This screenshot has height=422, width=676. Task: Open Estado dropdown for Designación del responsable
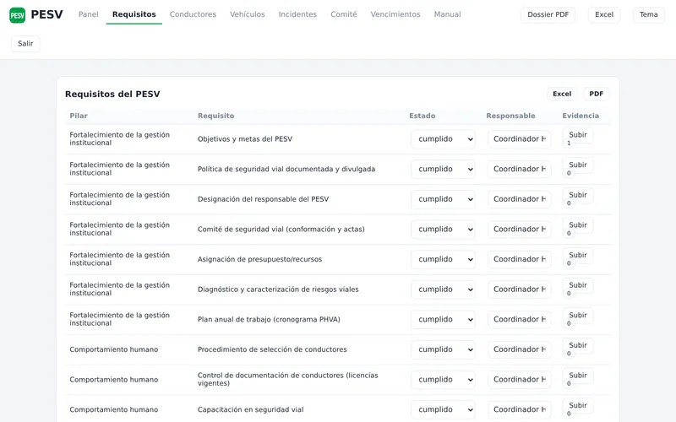point(443,199)
